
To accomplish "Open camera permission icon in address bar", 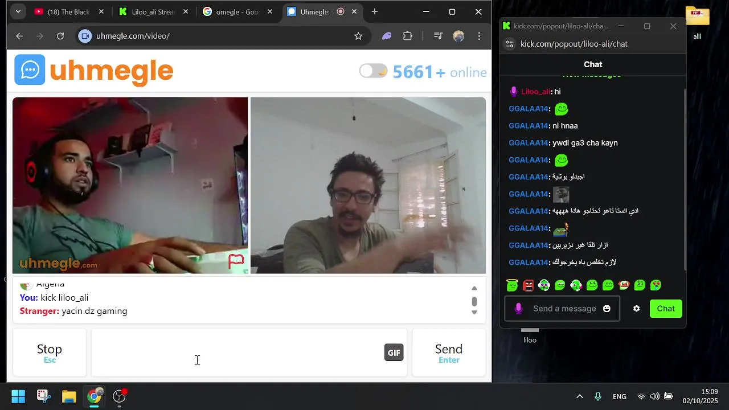I will [85, 36].
